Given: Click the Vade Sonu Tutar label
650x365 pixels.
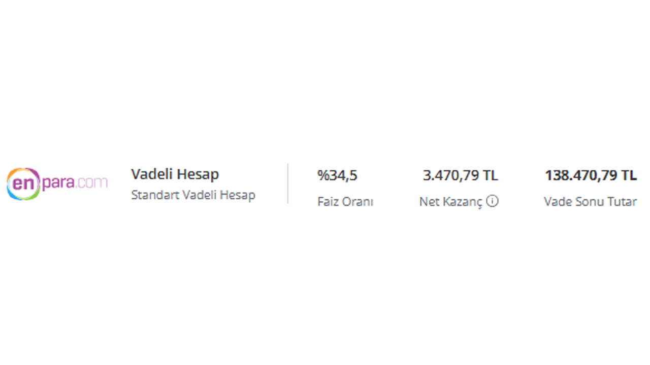Looking at the screenshot, I should click(x=590, y=202).
